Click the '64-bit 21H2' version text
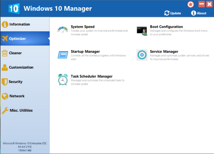This screenshot has height=154, width=214. pos(25,147)
